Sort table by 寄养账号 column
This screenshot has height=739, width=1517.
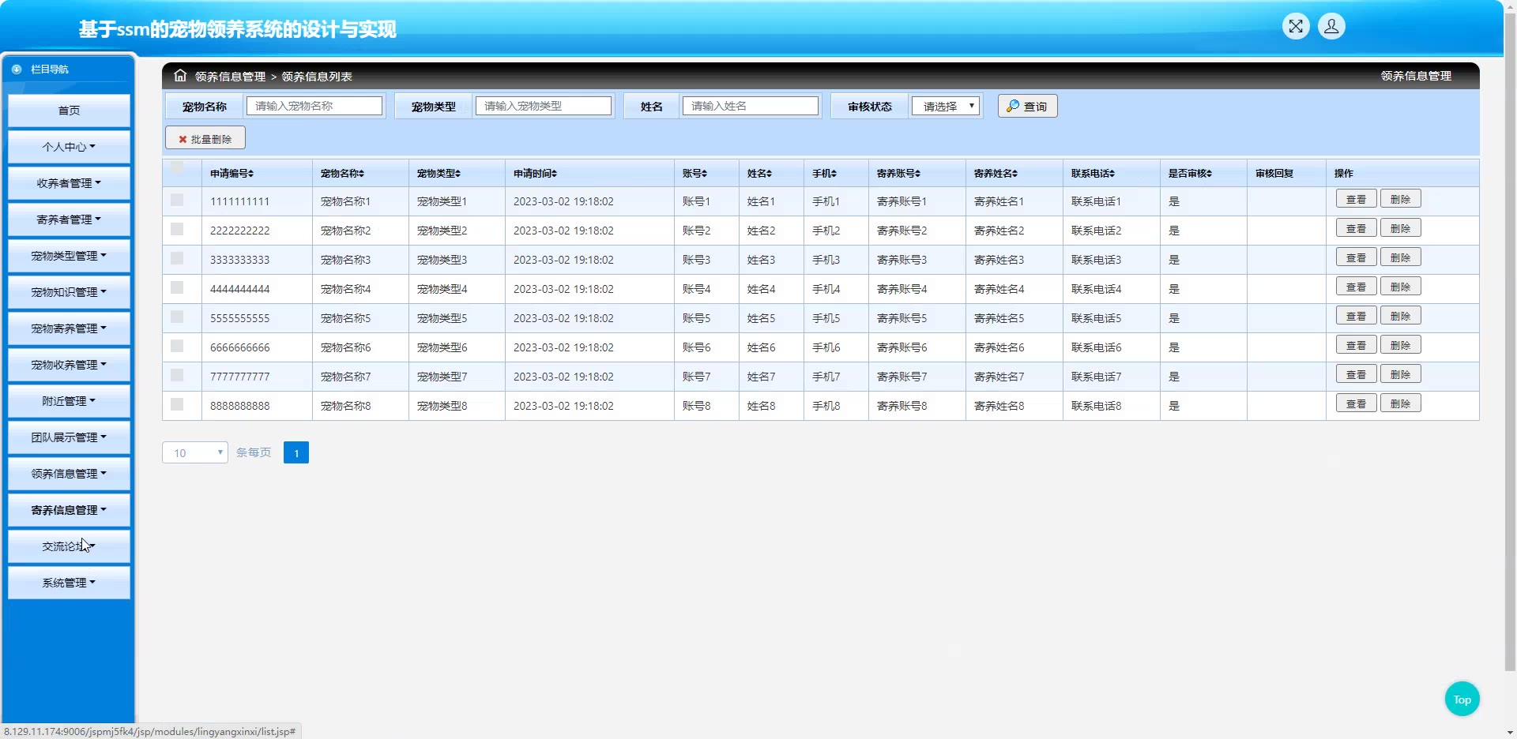898,174
